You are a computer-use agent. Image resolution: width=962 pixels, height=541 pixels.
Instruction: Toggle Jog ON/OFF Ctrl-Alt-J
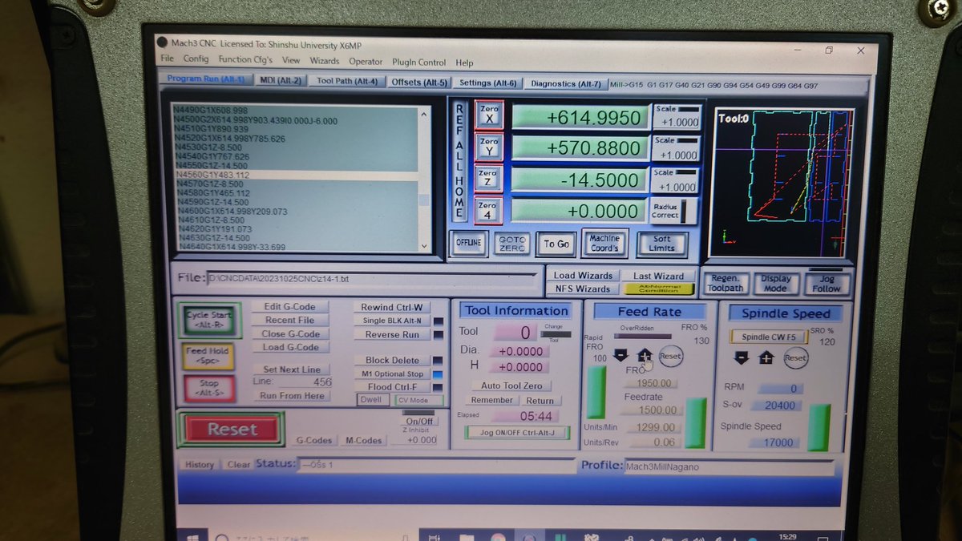[517, 433]
